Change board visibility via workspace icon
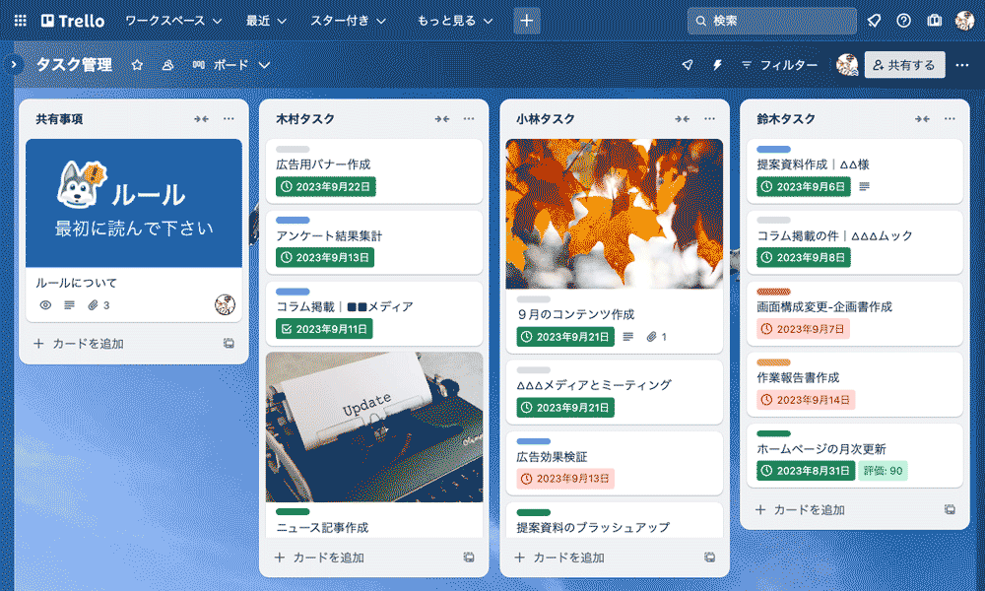985x591 pixels. pyautogui.click(x=167, y=65)
